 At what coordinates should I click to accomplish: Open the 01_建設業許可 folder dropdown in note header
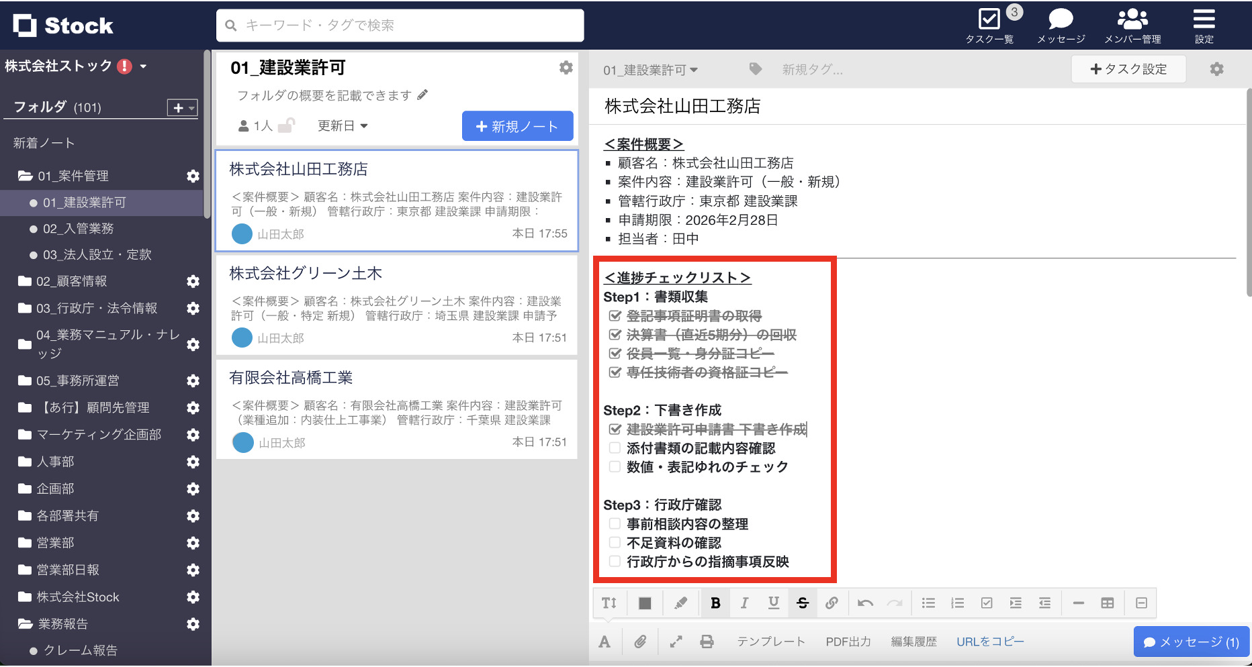(x=650, y=70)
